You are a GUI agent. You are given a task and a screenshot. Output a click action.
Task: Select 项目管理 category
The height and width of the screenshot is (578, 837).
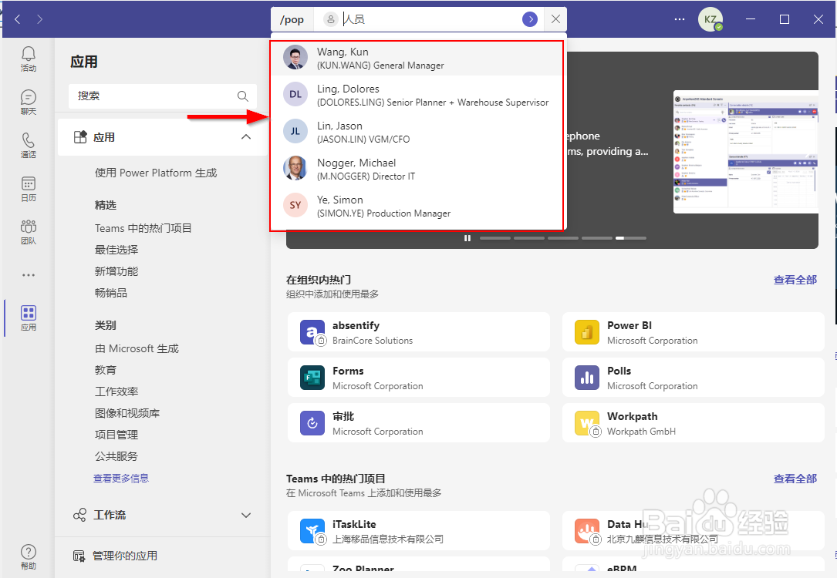click(116, 435)
